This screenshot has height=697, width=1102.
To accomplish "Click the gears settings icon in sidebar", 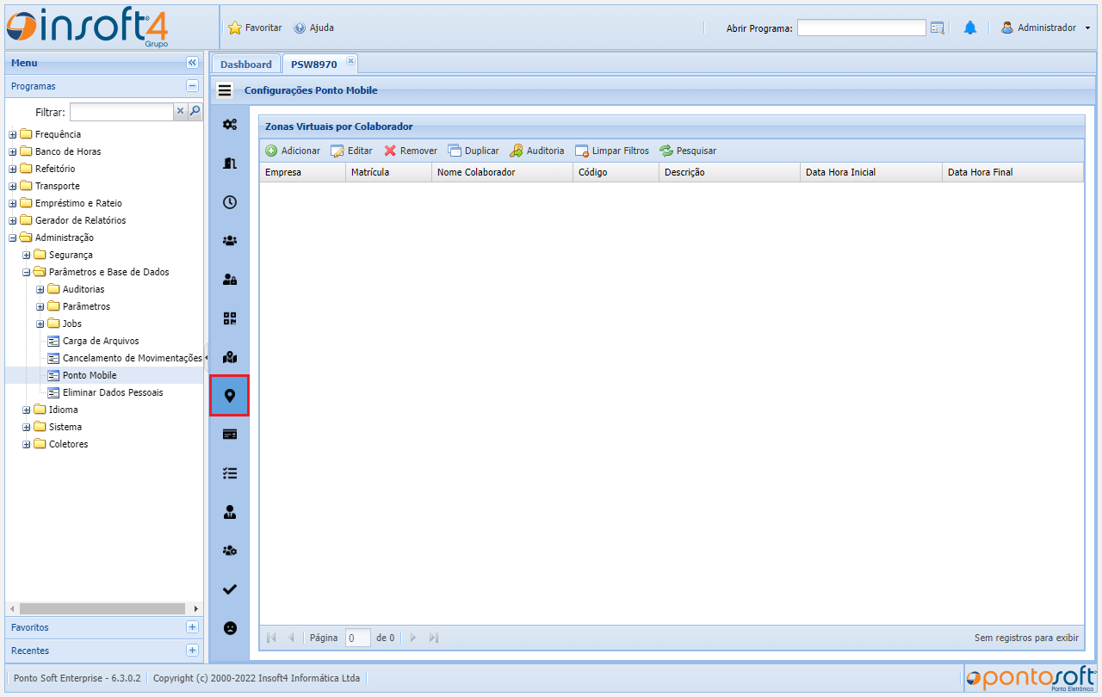I will (x=229, y=125).
